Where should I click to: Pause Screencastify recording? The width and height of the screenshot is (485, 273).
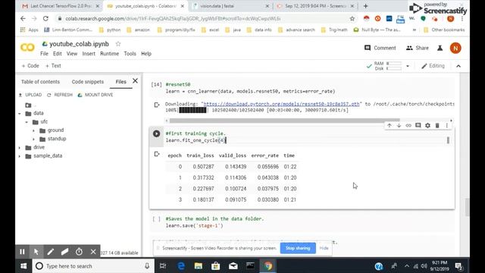coord(22,252)
